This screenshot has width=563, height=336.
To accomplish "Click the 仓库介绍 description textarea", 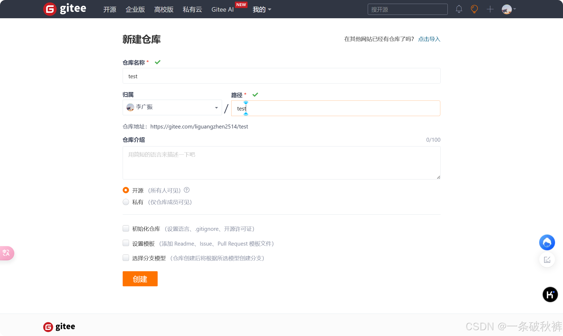I will 281,163.
